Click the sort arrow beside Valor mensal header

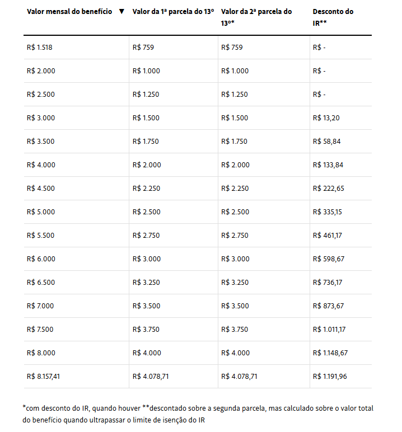pos(121,12)
